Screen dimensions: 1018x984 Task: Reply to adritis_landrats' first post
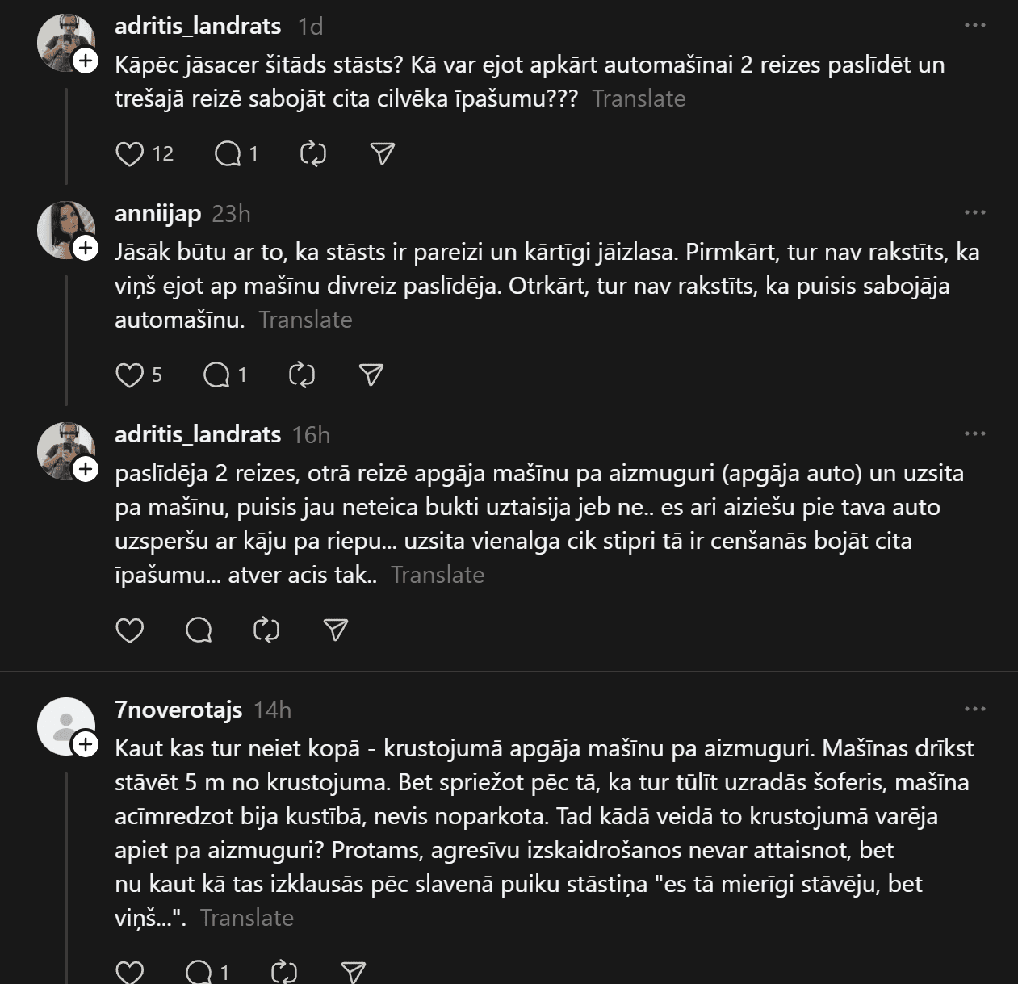click(228, 153)
